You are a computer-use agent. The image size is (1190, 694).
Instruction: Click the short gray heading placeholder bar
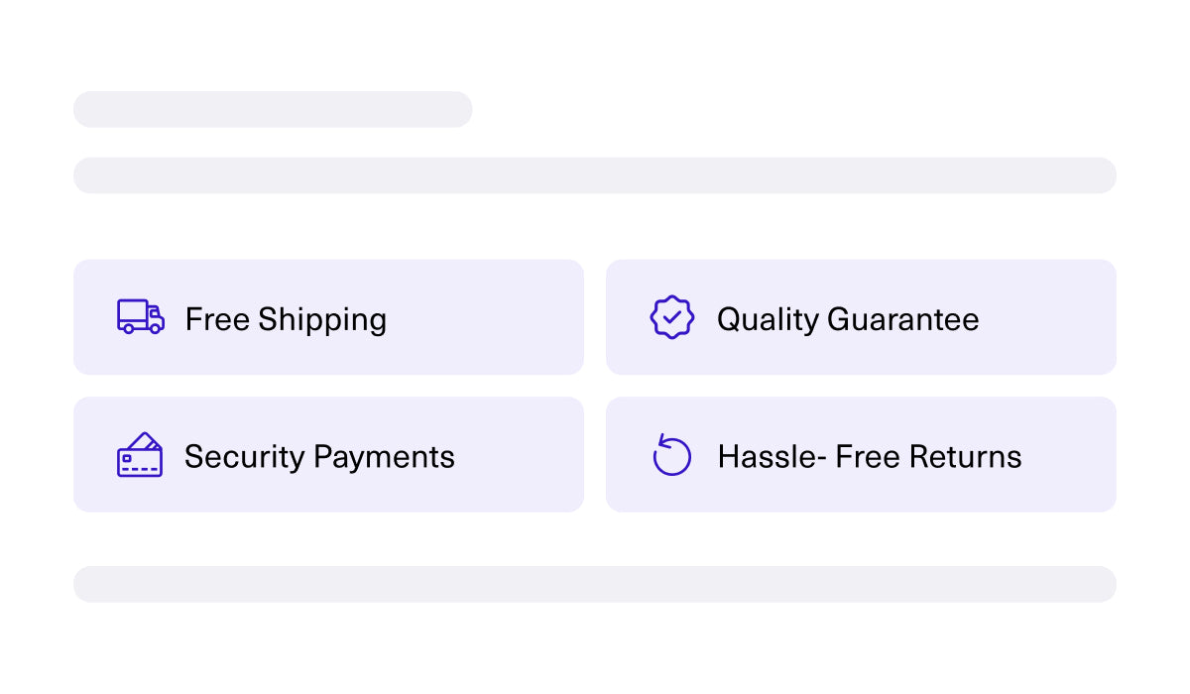[x=273, y=109]
